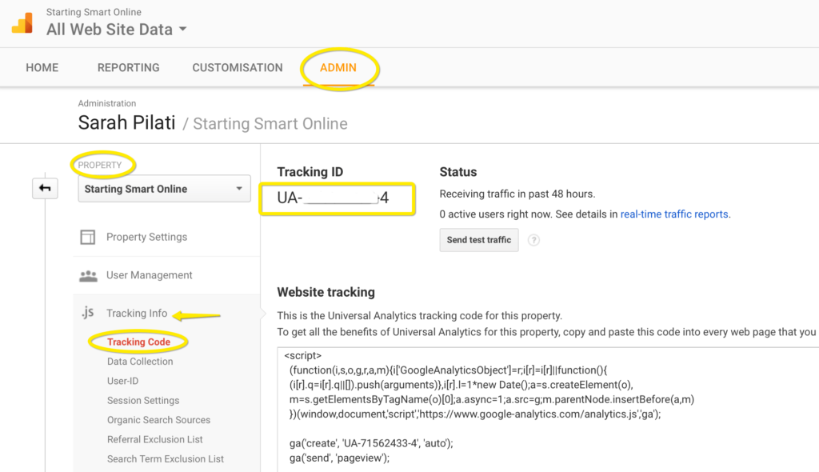
Task: Click the Status heading
Action: tap(458, 172)
